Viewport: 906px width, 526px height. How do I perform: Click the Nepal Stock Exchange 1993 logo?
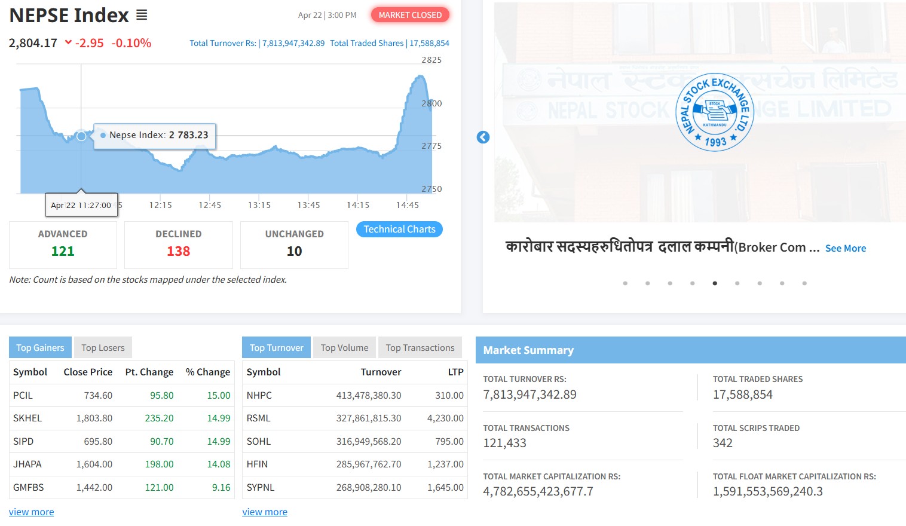pyautogui.click(x=714, y=112)
